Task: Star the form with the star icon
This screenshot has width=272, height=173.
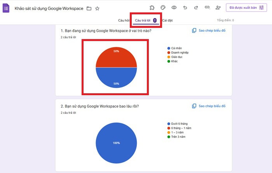Action: click(98, 8)
